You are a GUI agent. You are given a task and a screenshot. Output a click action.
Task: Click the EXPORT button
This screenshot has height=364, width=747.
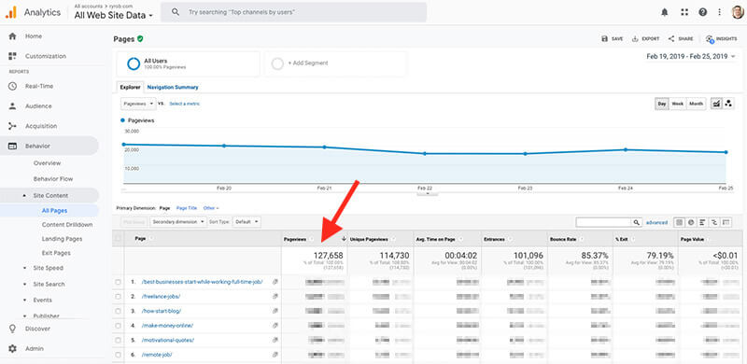[x=645, y=39]
